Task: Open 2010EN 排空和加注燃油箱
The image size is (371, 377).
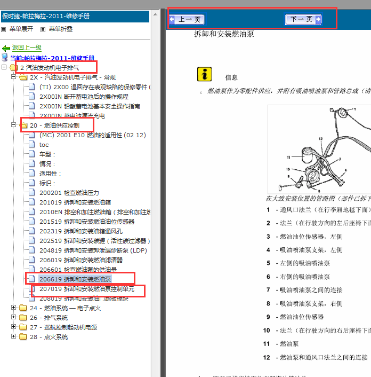Action: coord(95,212)
